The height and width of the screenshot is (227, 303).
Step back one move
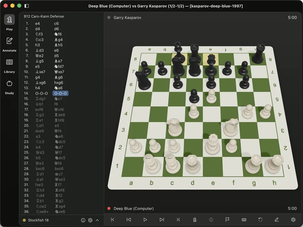(129, 219)
